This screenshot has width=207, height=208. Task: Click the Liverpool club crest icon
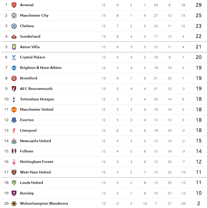point(14,130)
